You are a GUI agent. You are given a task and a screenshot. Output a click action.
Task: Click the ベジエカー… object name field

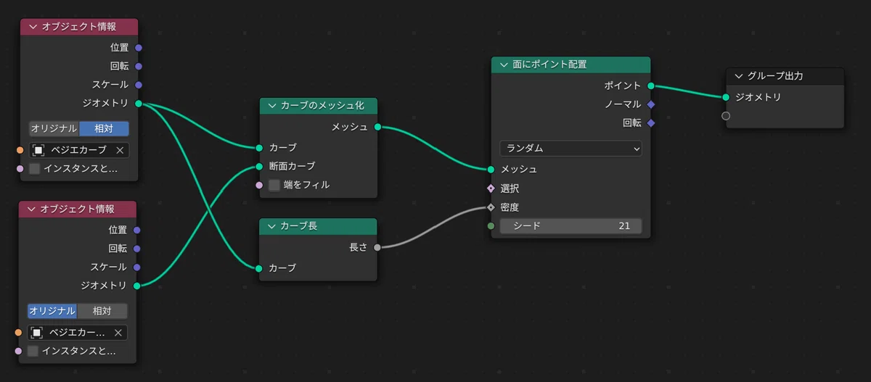click(78, 333)
